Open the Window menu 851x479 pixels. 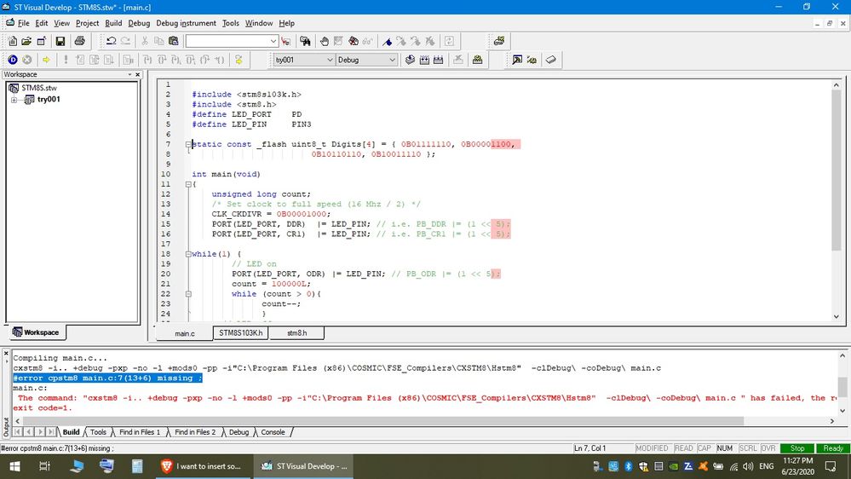pos(259,23)
